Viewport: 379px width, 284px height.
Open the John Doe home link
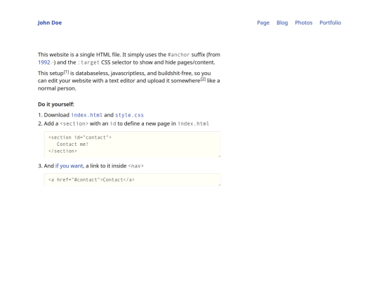[50, 22]
